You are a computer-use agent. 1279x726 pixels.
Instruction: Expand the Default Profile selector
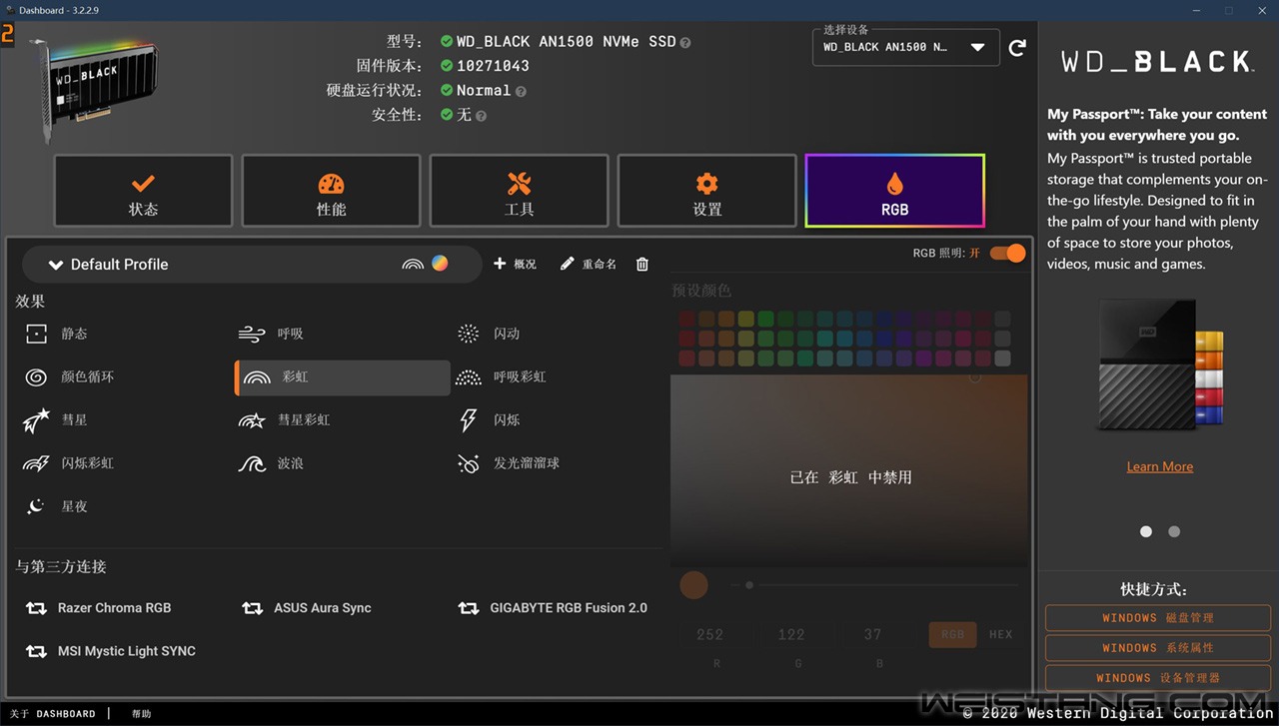252,265
